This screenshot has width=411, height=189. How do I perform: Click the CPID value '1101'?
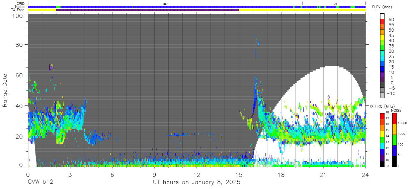click(334, 4)
